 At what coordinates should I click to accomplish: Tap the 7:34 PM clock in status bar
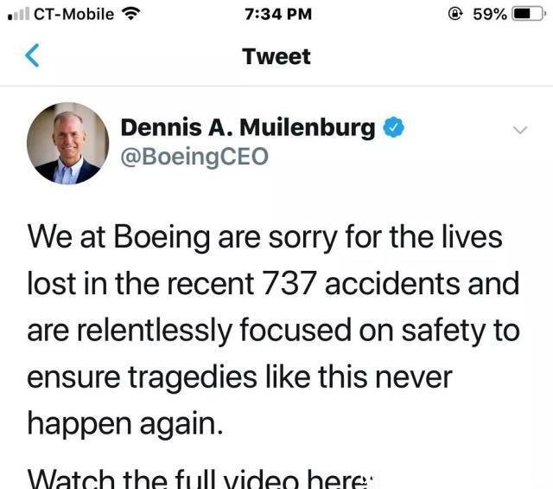(x=276, y=14)
